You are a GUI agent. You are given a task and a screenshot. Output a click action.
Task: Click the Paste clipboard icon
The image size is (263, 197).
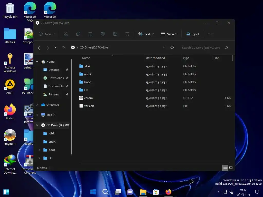click(90, 34)
